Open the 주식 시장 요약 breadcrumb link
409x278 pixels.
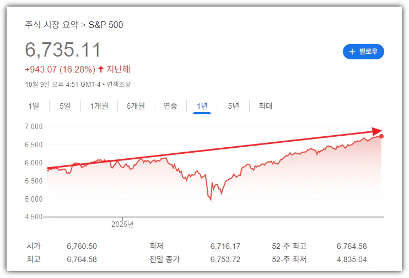coord(52,25)
